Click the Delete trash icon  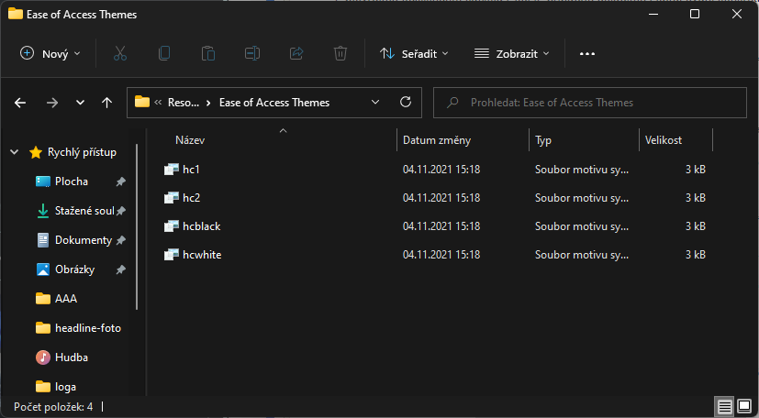coord(340,53)
